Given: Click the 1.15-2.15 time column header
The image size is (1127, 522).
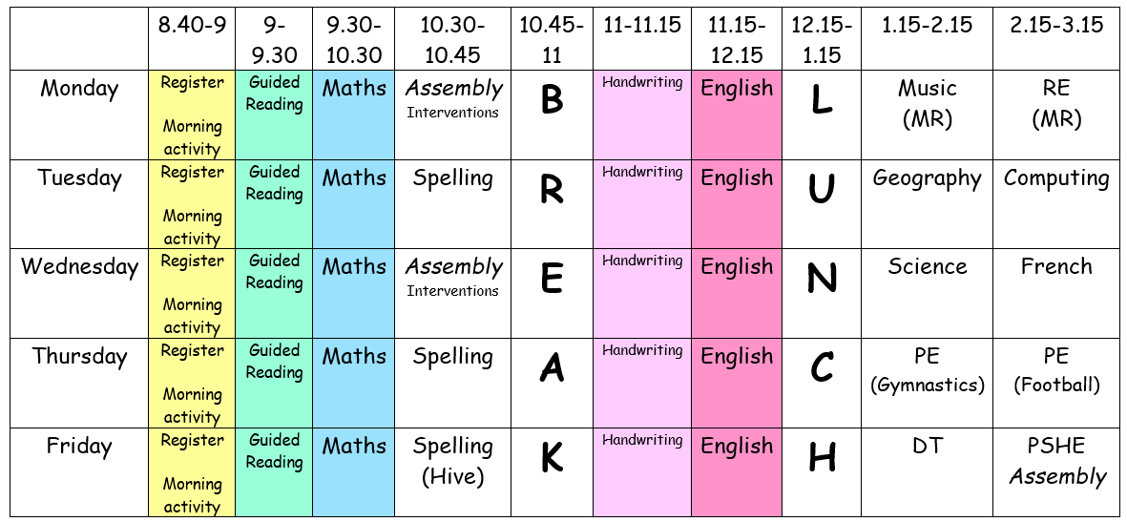Looking at the screenshot, I should tap(927, 27).
